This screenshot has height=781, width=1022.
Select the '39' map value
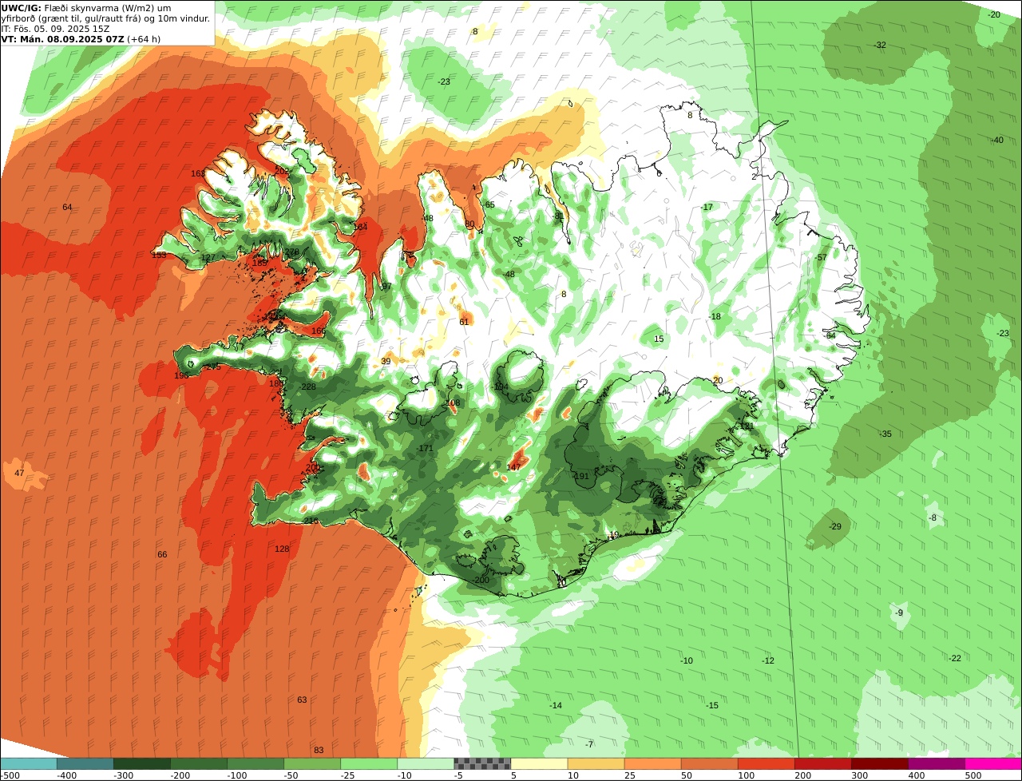point(386,362)
